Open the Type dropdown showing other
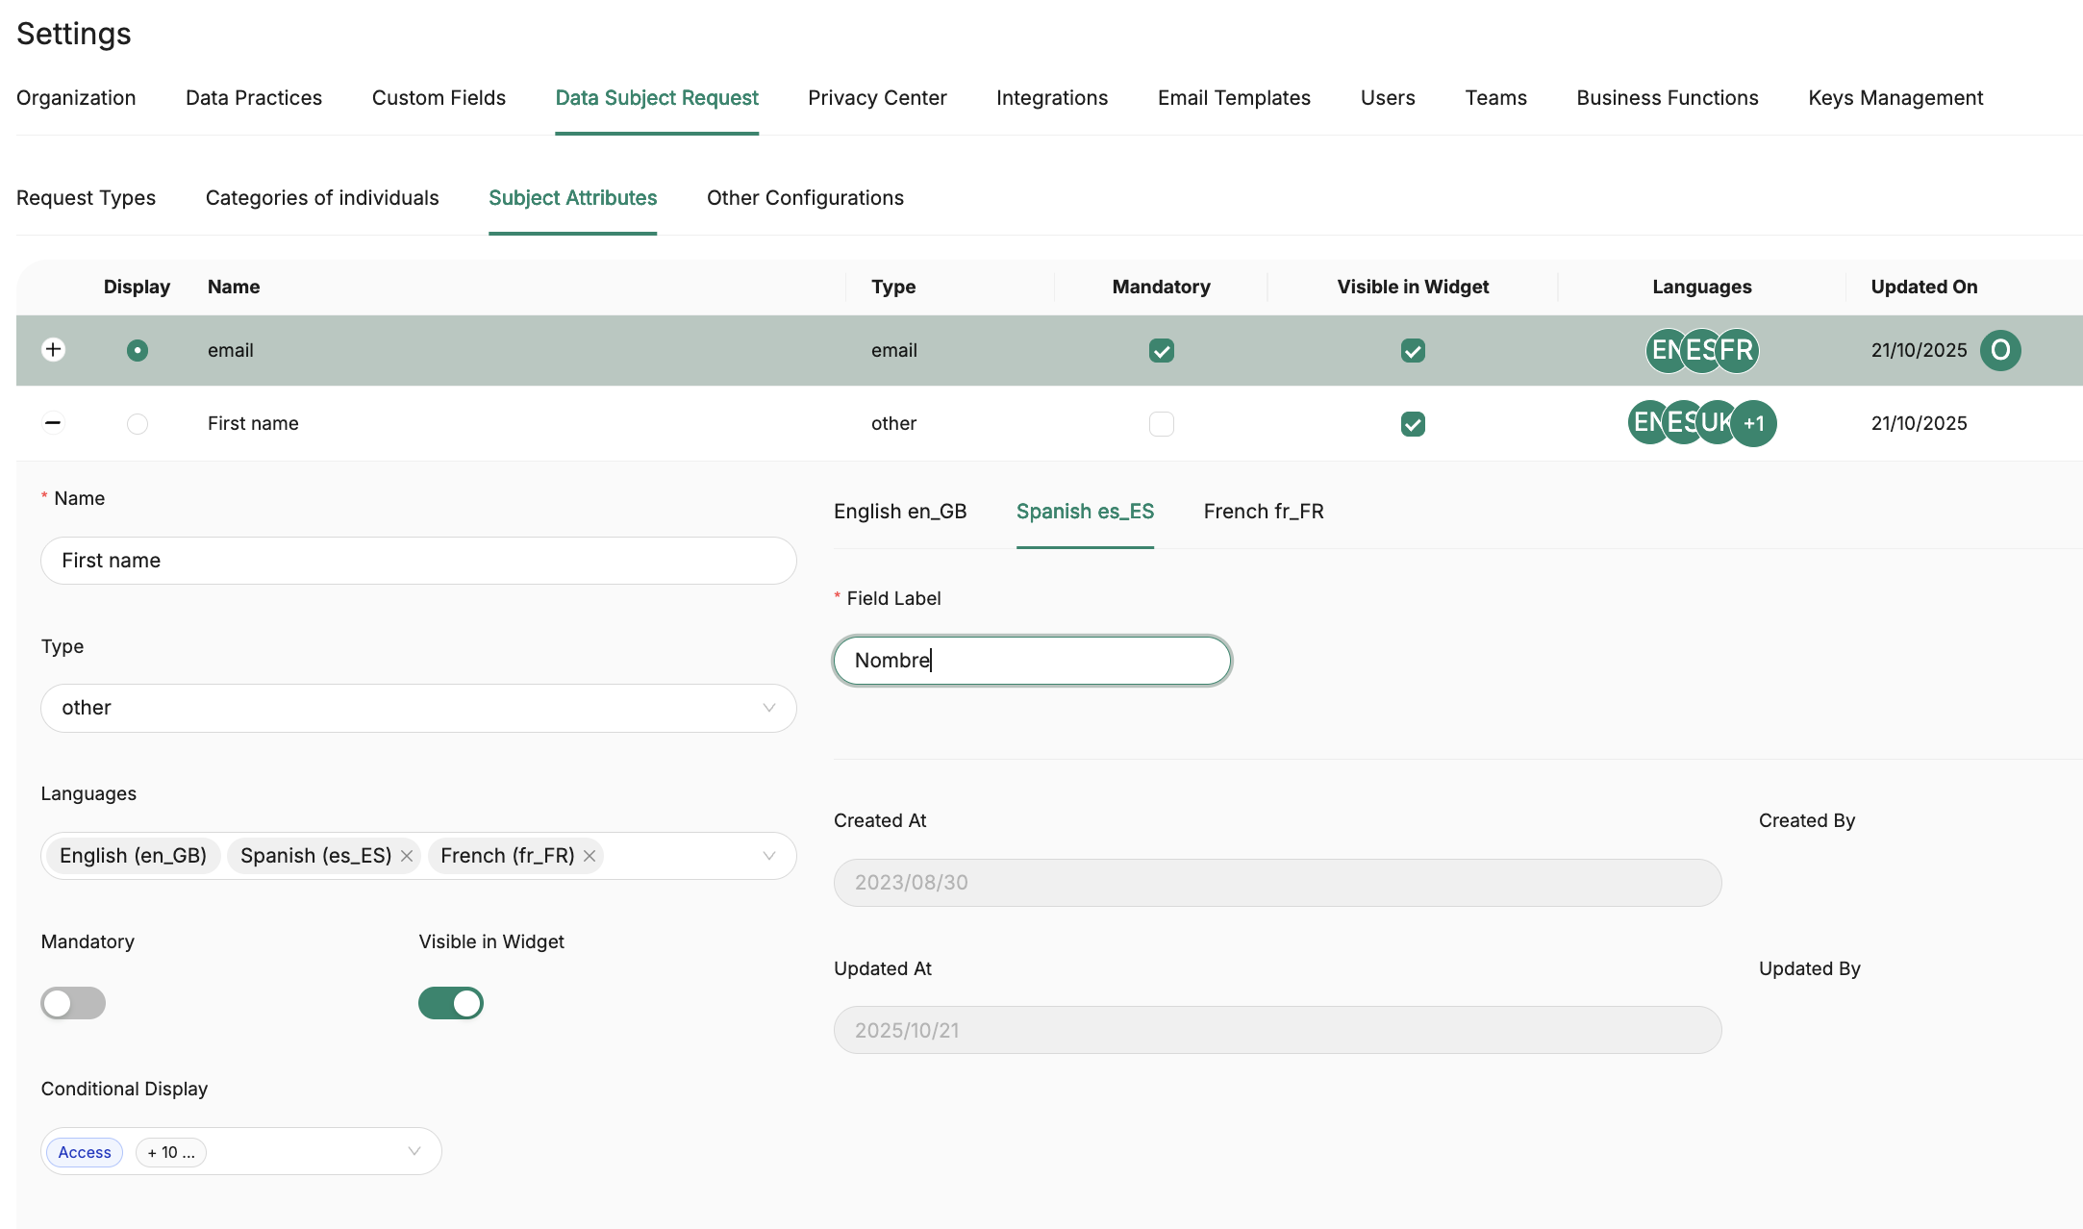 (x=418, y=708)
